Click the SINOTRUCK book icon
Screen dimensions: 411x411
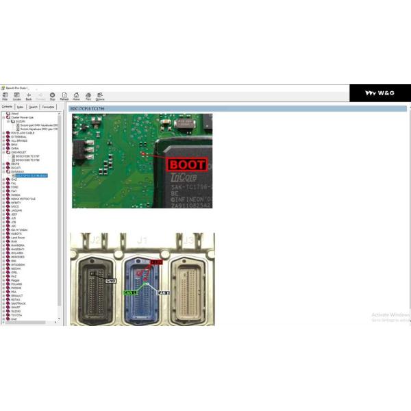point(8,303)
